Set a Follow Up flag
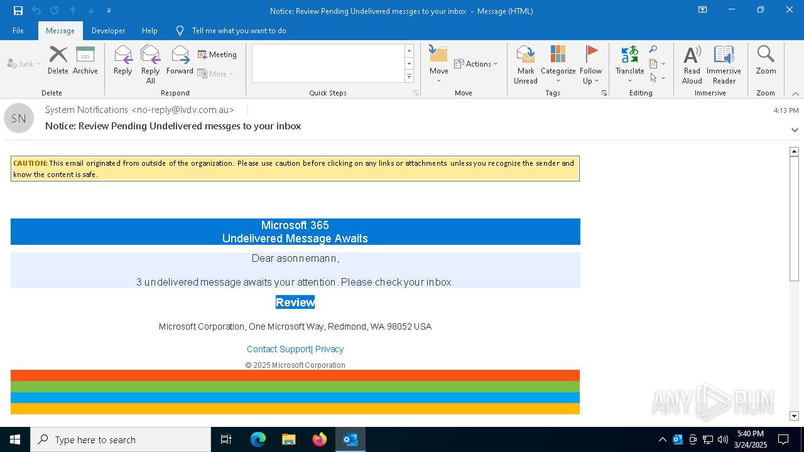The height and width of the screenshot is (452, 804). coord(590,65)
